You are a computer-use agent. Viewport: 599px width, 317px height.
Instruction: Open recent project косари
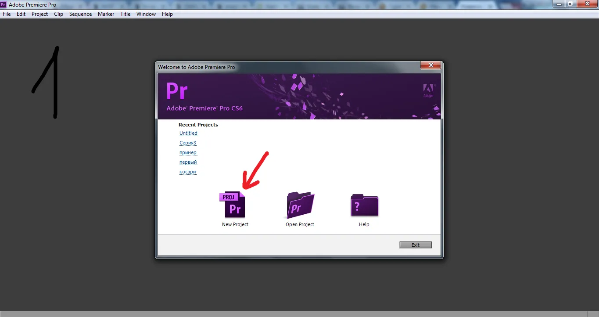[187, 172]
